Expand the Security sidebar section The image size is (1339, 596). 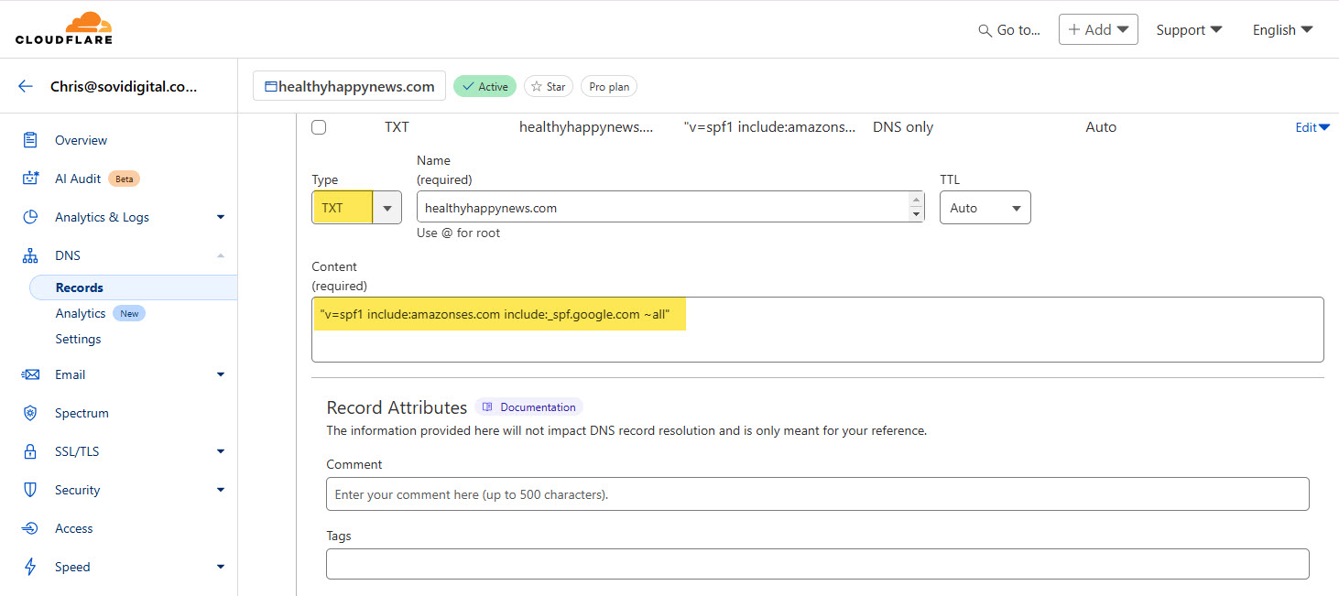click(x=221, y=490)
